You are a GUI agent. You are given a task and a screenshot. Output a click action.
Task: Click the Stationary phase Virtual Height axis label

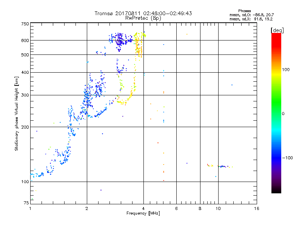point(17,114)
